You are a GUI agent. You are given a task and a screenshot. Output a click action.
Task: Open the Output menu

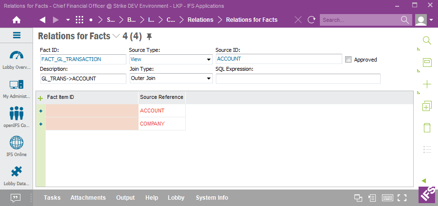[x=125, y=198]
